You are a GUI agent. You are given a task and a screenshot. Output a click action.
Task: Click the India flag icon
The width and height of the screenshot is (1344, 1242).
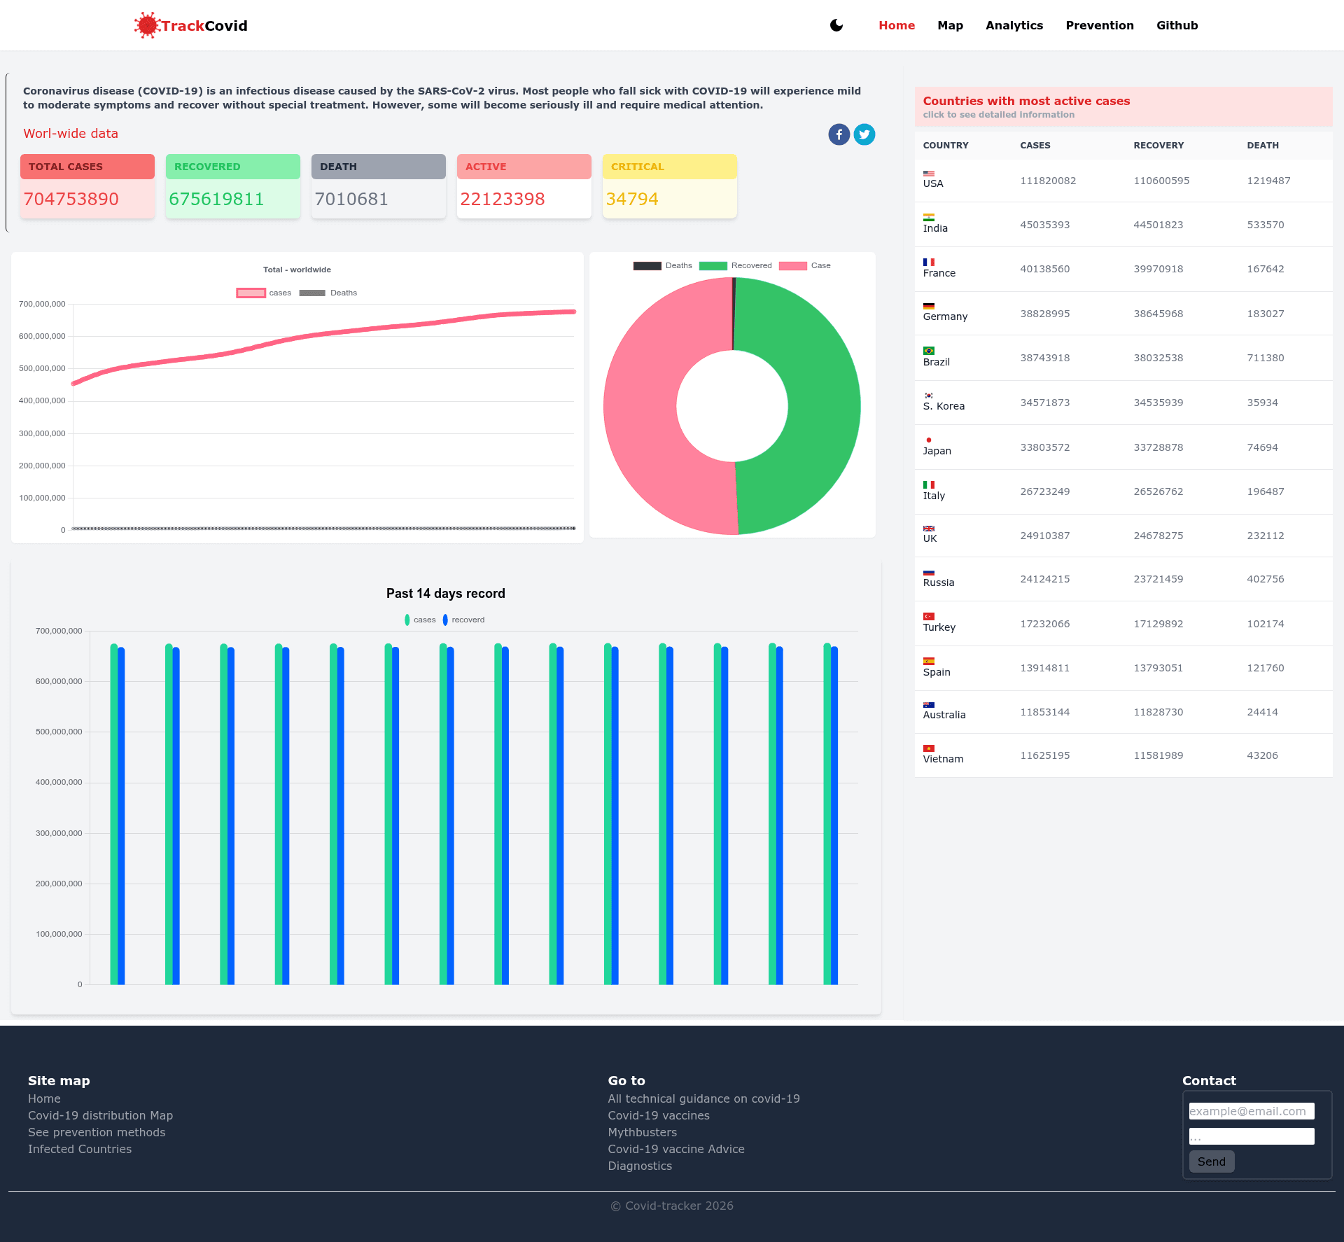(x=929, y=218)
